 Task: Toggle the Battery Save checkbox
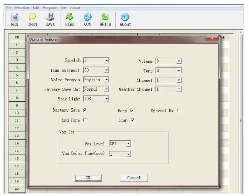click(85, 110)
